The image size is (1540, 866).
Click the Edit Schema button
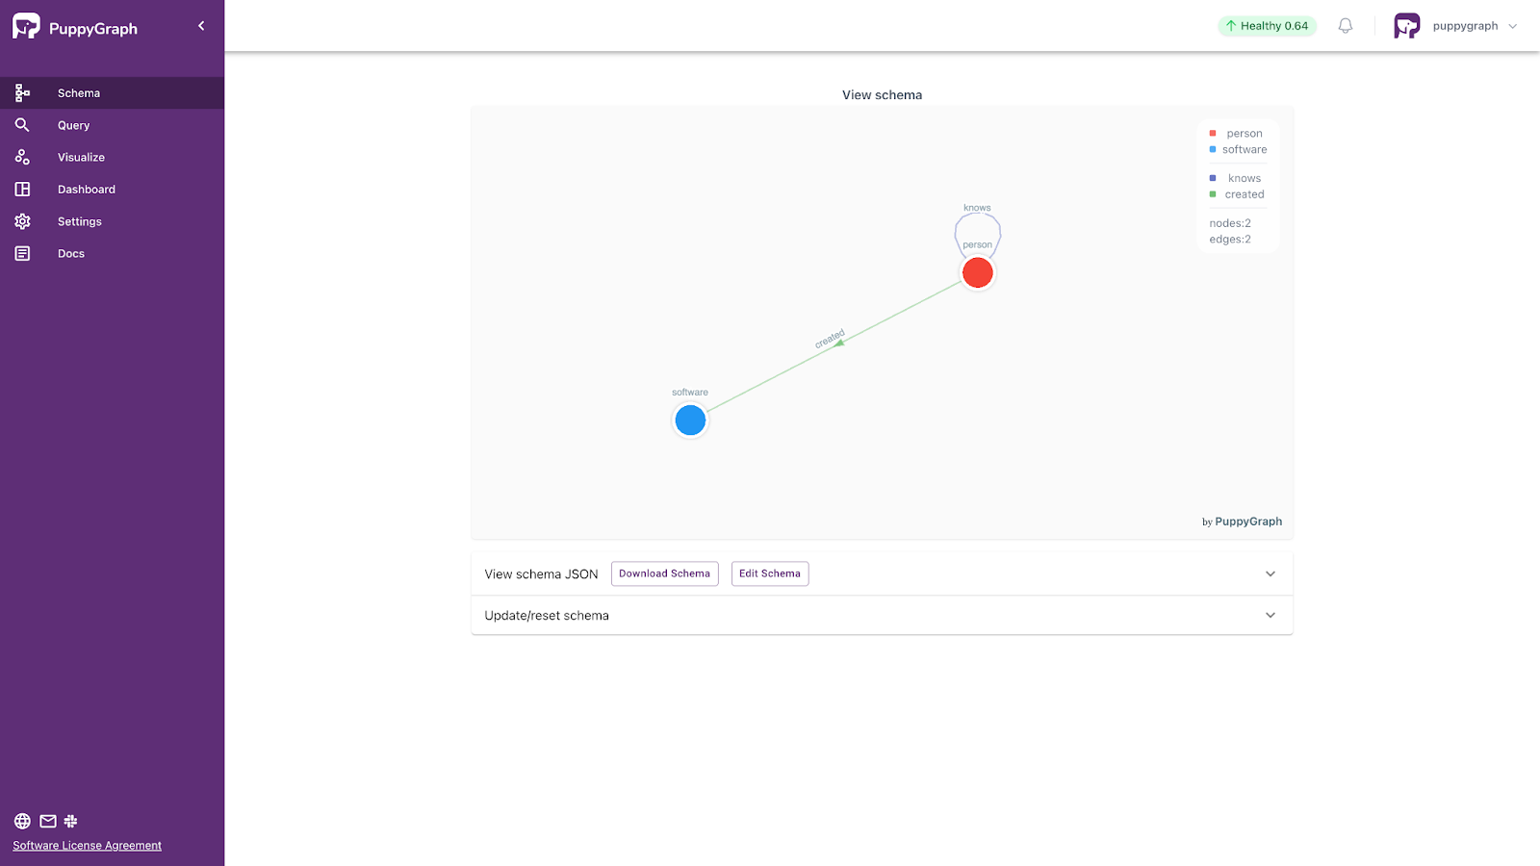[770, 573]
